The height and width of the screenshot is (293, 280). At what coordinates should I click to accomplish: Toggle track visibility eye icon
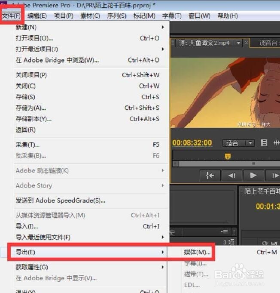tap(265, 243)
